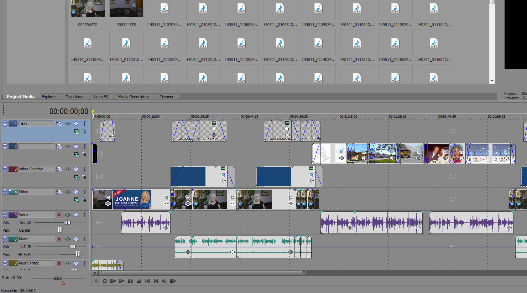Solo the Video track
527x293 pixels.
(x=84, y=192)
